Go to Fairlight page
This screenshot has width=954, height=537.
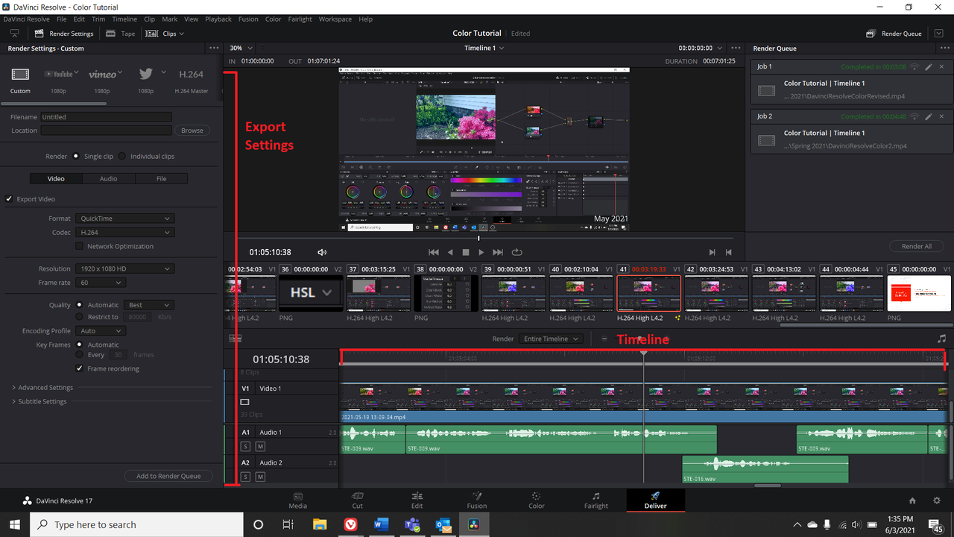596,500
